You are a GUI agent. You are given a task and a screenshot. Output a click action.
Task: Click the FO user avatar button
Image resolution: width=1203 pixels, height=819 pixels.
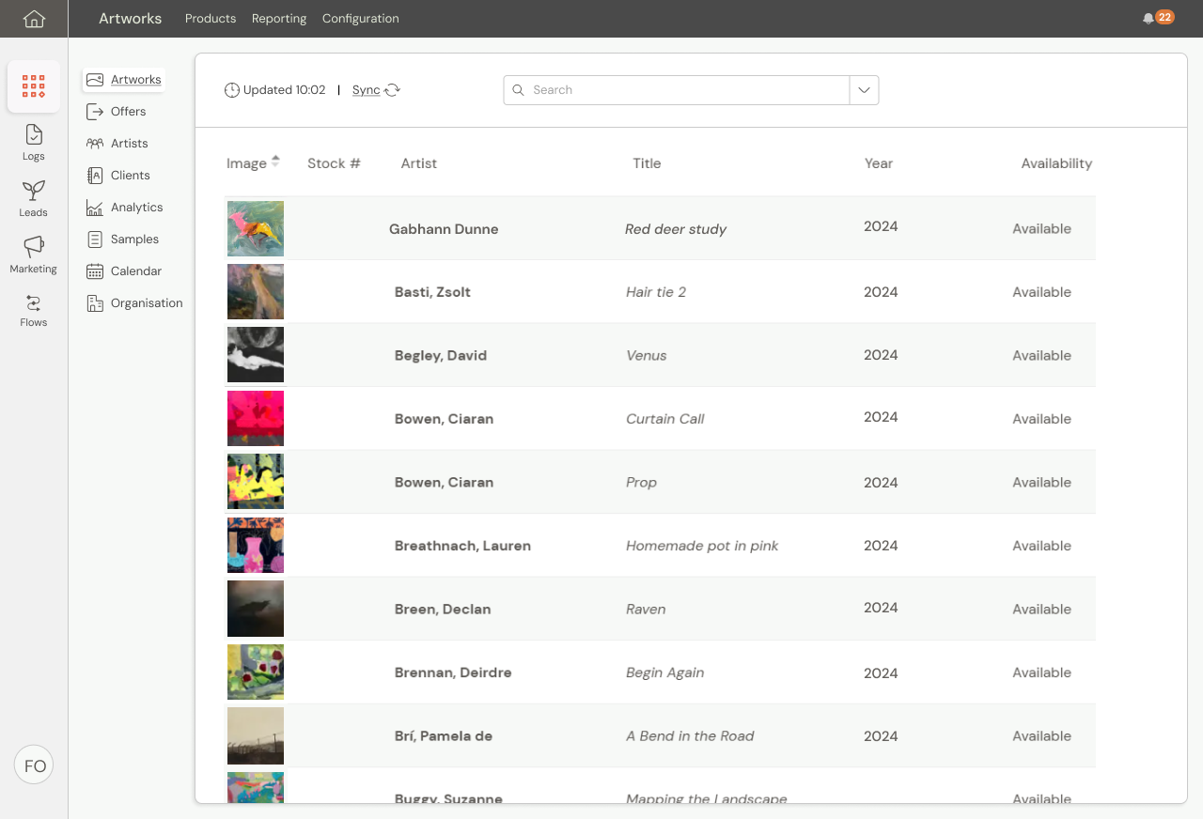click(x=35, y=765)
